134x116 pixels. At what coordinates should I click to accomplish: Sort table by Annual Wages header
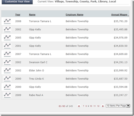[119, 15]
